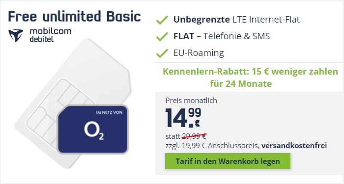Click the O2 logo text on badge
This screenshot has height=184, width=344.
tap(94, 131)
